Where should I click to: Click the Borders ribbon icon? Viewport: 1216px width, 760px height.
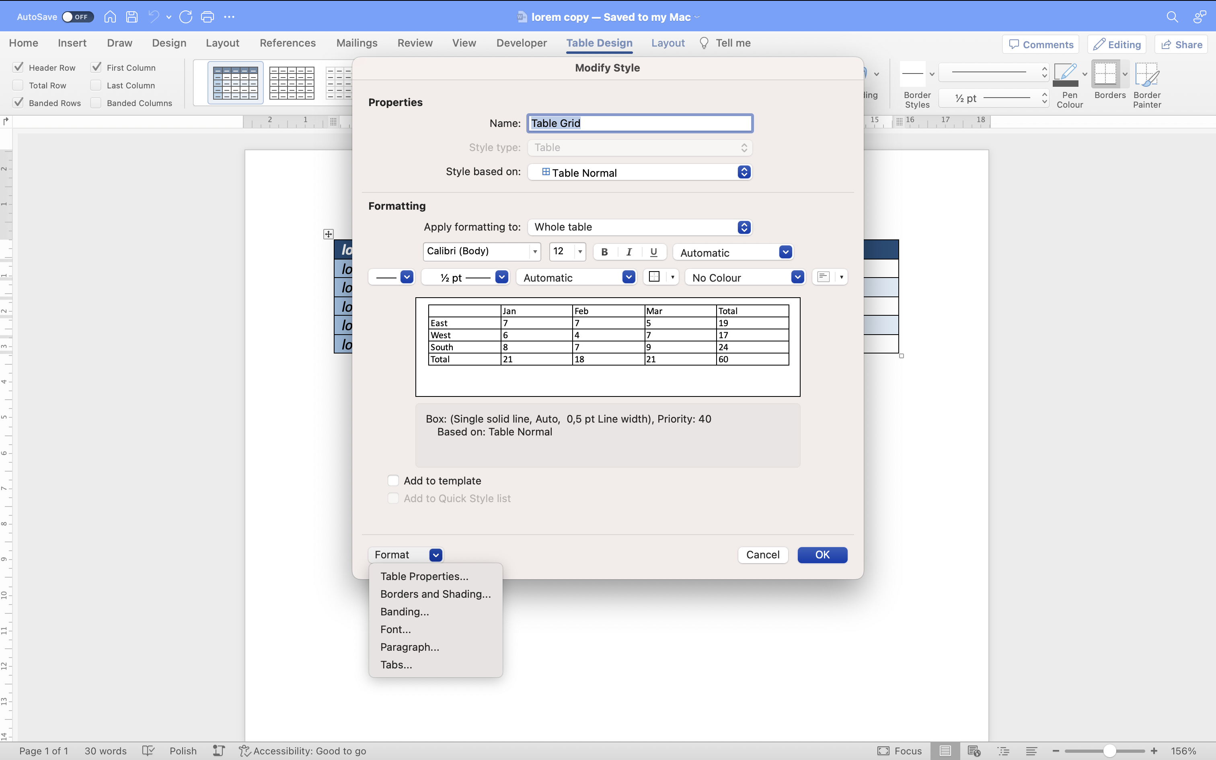tap(1105, 74)
